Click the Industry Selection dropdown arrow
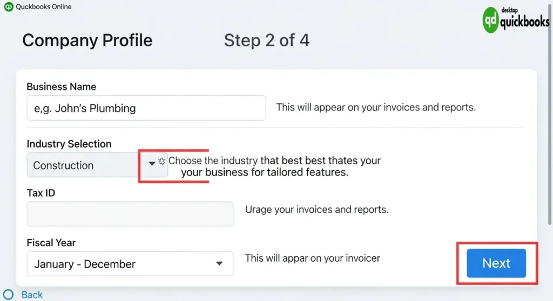This screenshot has width=553, height=301. click(x=152, y=164)
